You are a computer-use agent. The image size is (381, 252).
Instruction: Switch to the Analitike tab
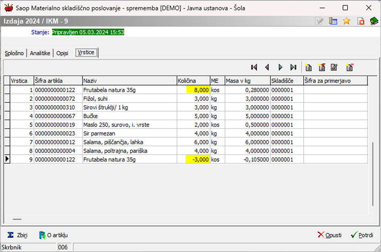coord(40,53)
